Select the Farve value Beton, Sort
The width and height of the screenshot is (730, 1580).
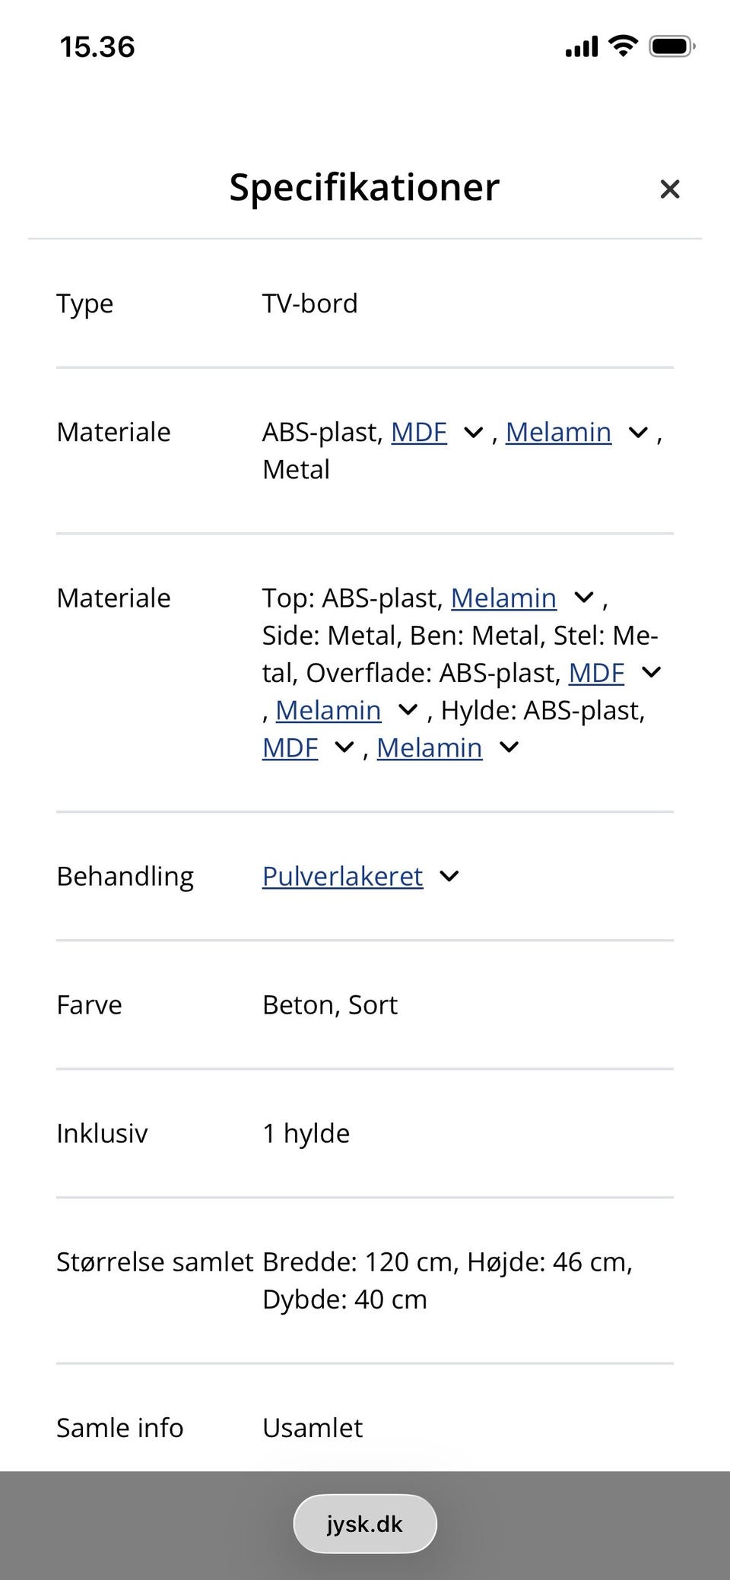click(x=329, y=1004)
